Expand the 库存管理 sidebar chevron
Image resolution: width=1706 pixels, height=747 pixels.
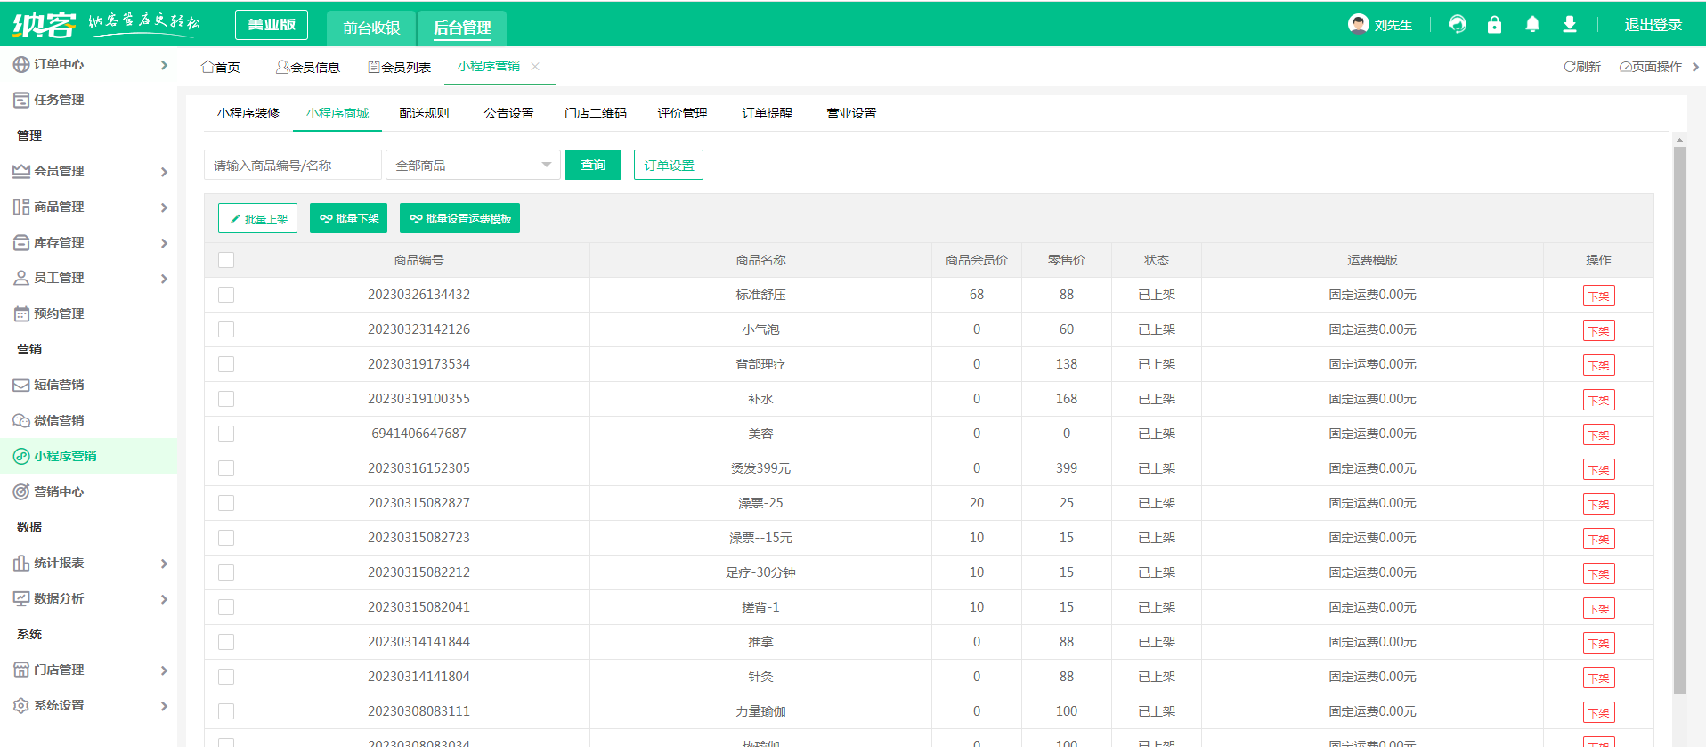coord(164,243)
